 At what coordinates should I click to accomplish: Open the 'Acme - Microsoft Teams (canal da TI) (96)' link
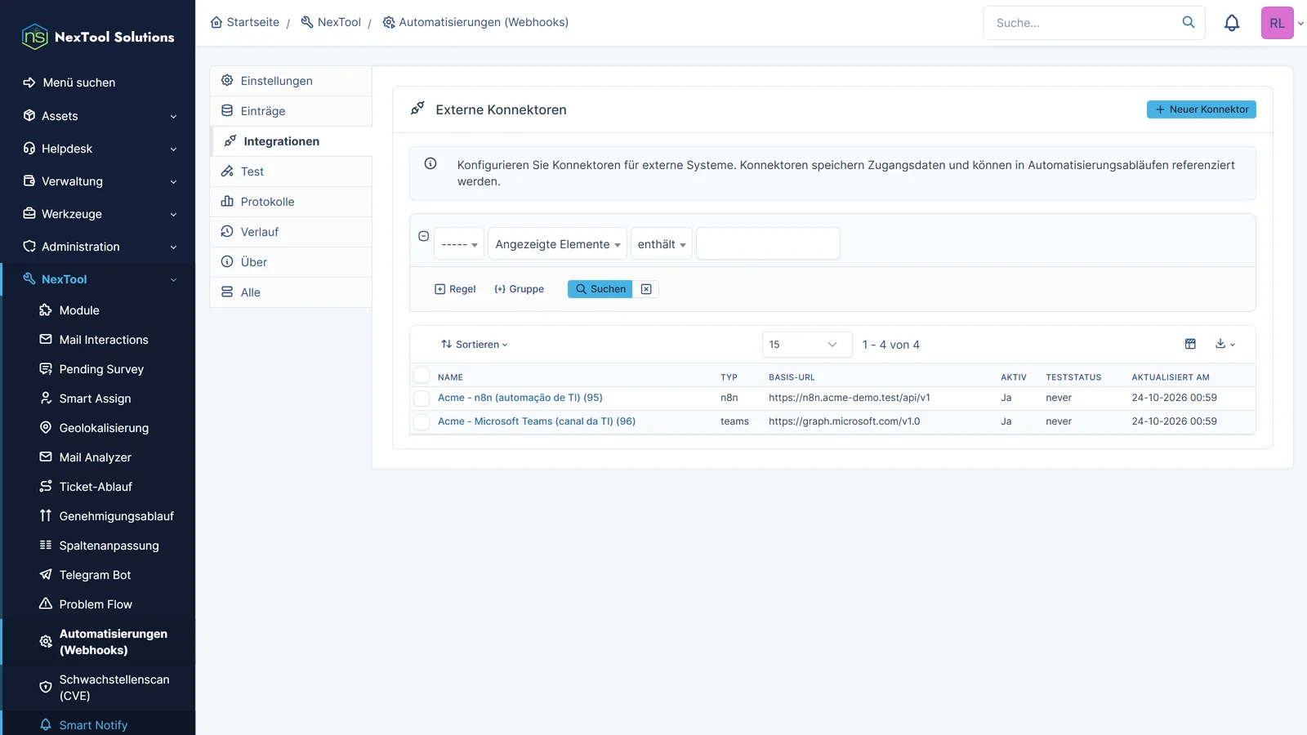537,421
